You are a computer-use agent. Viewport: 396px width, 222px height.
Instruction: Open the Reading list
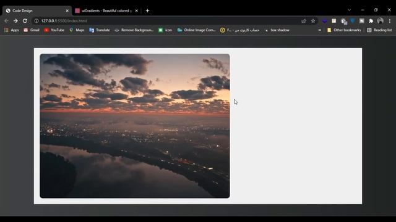pos(379,30)
